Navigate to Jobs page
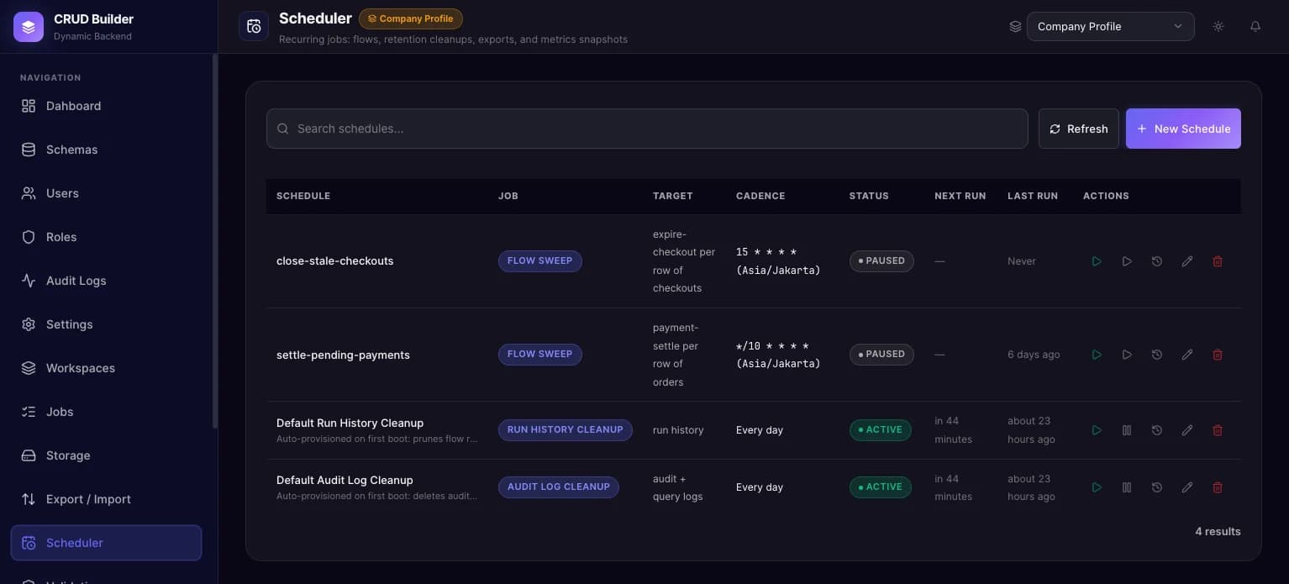 click(x=106, y=412)
